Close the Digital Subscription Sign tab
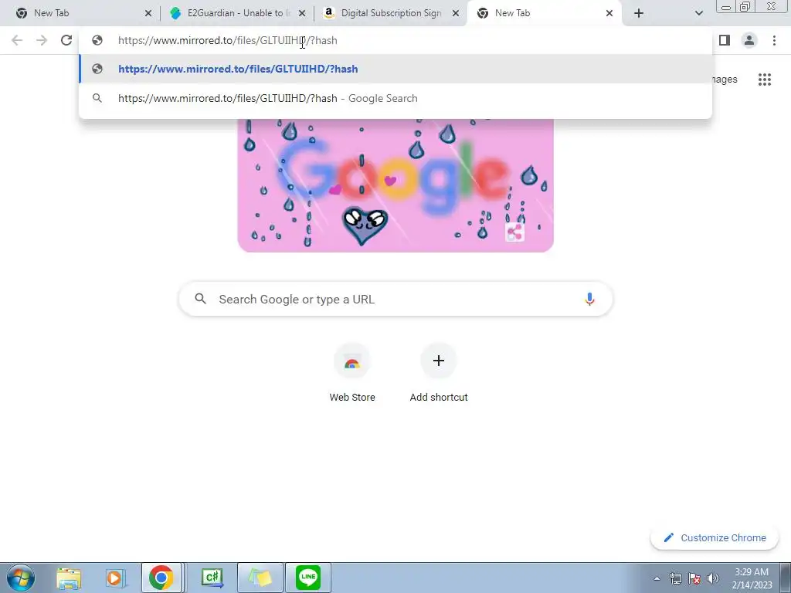Image resolution: width=791 pixels, height=593 pixels. click(x=456, y=13)
